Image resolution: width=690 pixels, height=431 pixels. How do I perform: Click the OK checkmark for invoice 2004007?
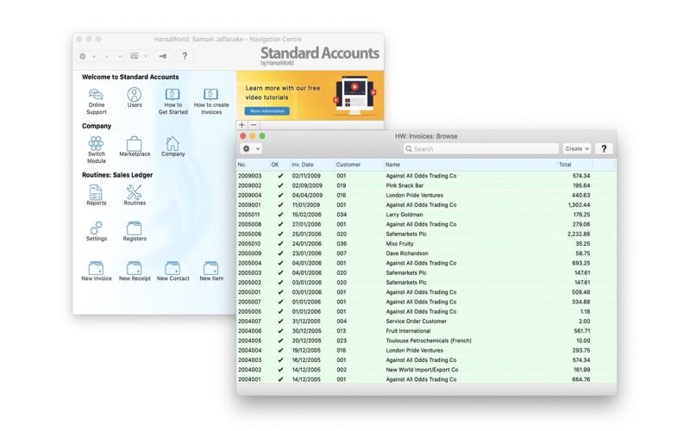coord(280,321)
